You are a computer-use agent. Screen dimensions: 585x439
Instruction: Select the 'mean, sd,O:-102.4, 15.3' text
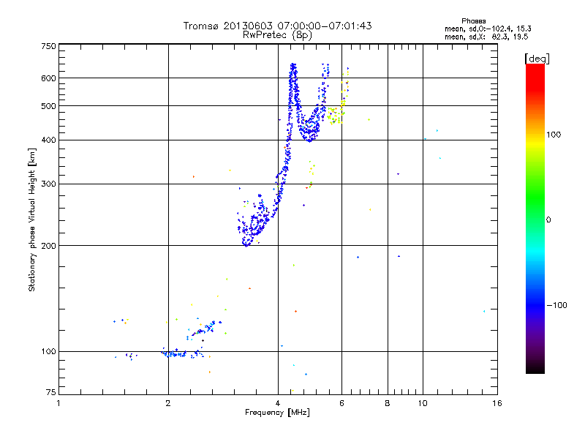488,29
